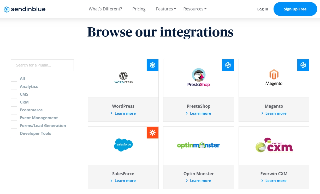Expand the Features dropdown menu
This screenshot has height=194, width=320.
(x=166, y=9)
